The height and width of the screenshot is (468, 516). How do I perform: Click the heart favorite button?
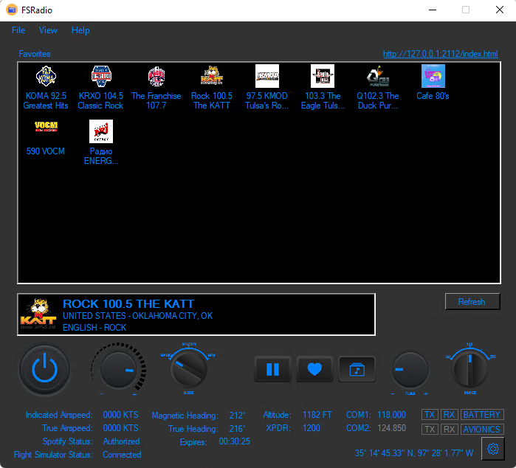[x=314, y=369]
